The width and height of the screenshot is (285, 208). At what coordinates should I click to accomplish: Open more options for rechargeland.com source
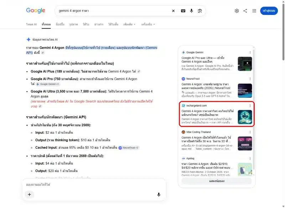click(250, 106)
